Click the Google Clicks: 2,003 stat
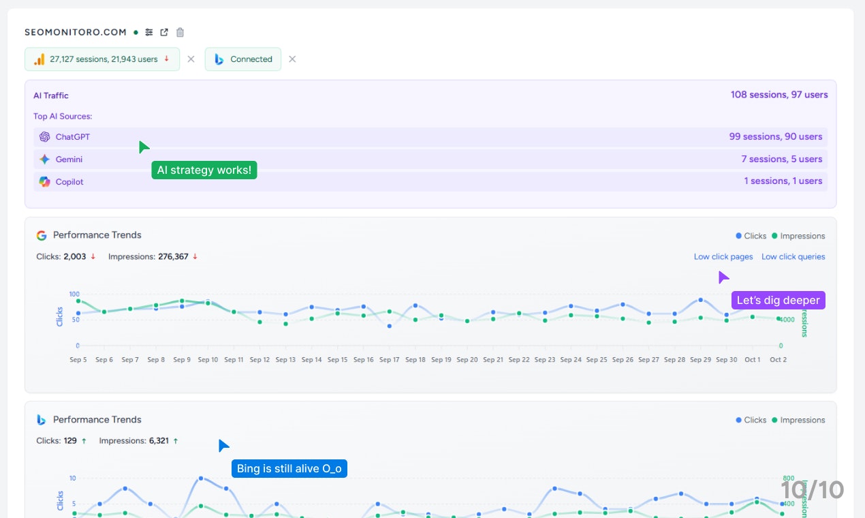The width and height of the screenshot is (865, 518). pyautogui.click(x=66, y=257)
